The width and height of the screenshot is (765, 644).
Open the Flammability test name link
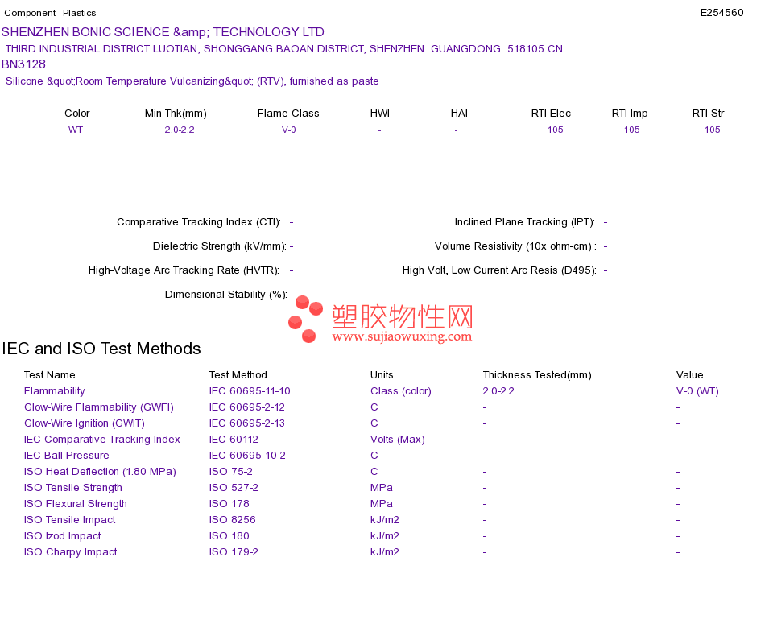[x=55, y=390]
